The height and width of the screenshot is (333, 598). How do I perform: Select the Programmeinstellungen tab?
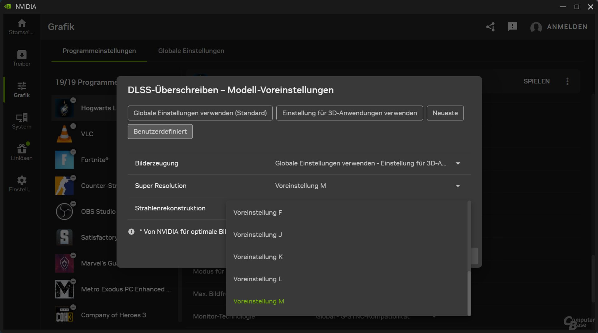pyautogui.click(x=99, y=51)
